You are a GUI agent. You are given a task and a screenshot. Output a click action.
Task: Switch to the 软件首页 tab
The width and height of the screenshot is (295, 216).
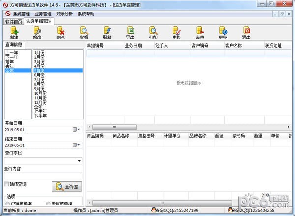14,22
